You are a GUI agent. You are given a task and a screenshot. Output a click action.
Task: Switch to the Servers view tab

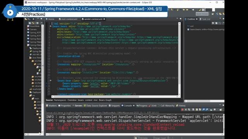[77, 105]
